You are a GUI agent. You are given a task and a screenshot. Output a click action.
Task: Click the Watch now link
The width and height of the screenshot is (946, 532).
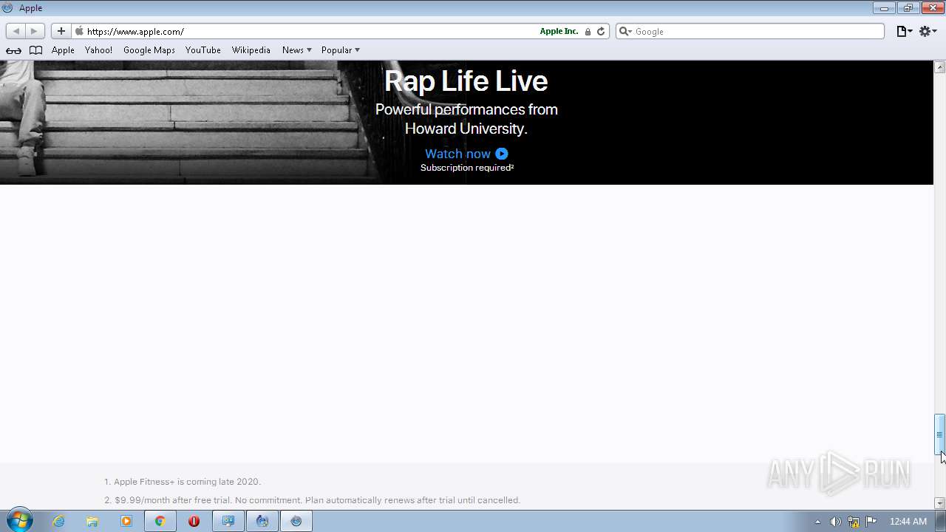tap(457, 154)
